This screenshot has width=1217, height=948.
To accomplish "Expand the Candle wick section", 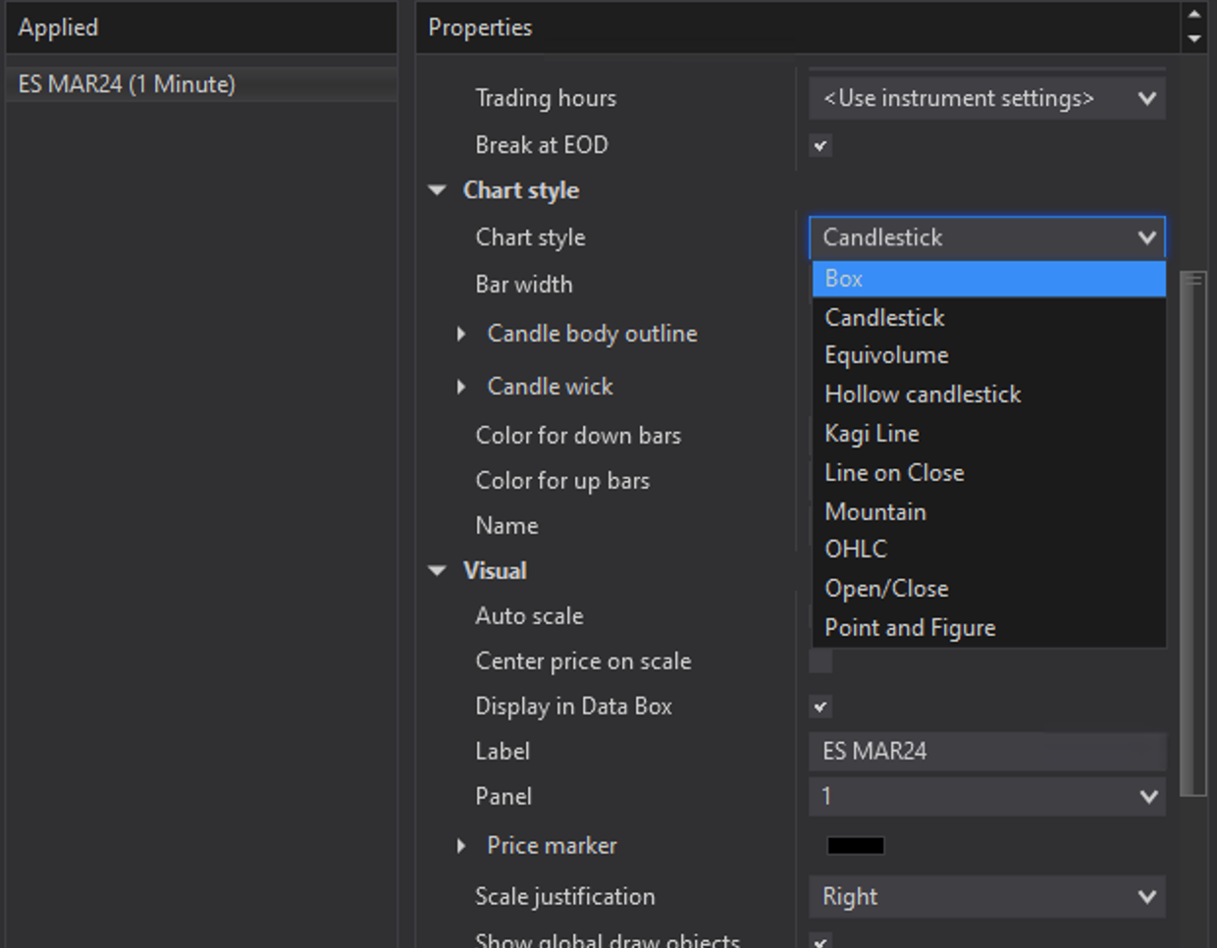I will tap(461, 388).
